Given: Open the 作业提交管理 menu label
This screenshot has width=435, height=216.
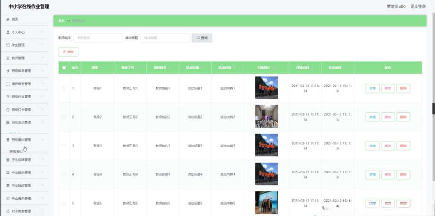Looking at the screenshot, I should click(x=21, y=173).
